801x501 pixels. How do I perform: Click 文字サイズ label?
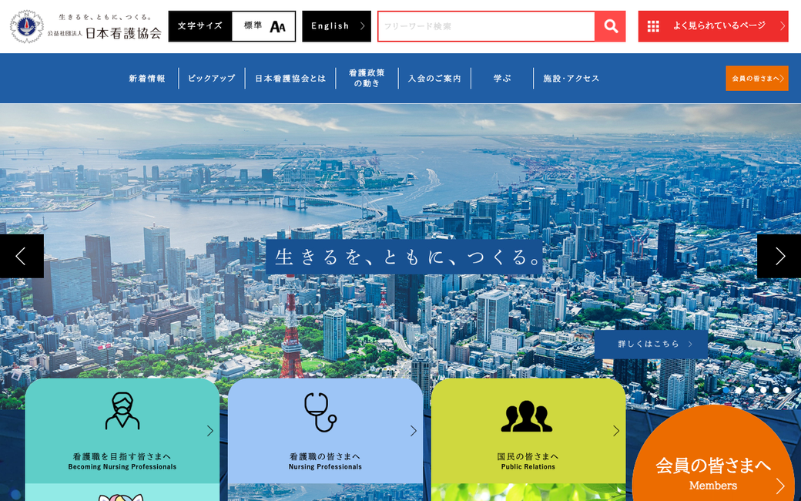(x=200, y=26)
